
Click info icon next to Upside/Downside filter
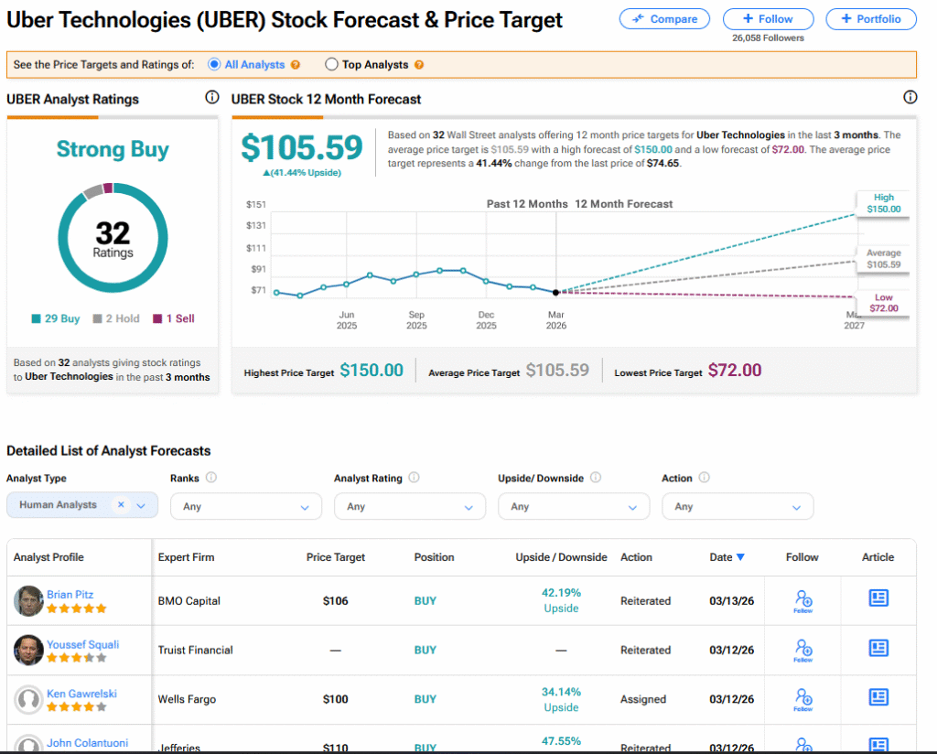[597, 478]
